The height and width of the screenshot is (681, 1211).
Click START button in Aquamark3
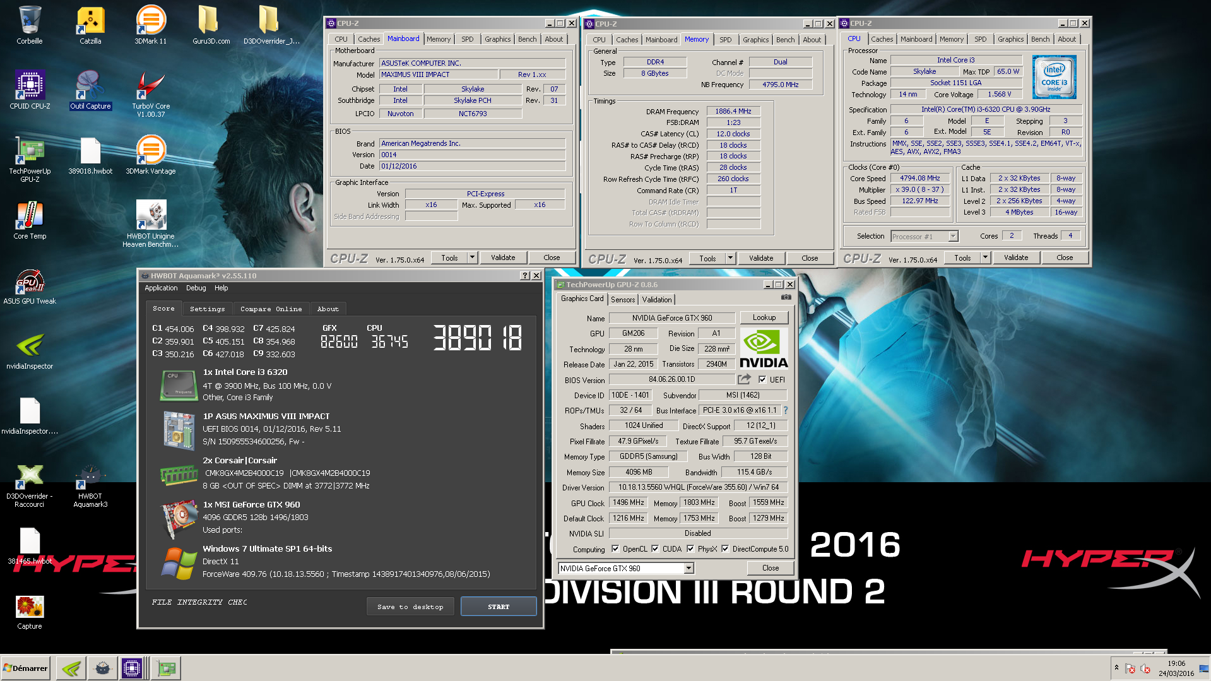click(x=499, y=607)
